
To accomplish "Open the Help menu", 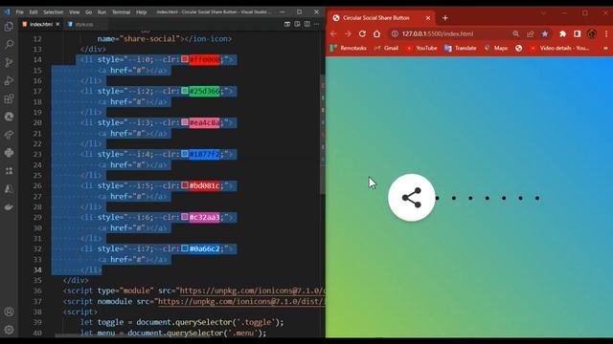I will [x=141, y=12].
